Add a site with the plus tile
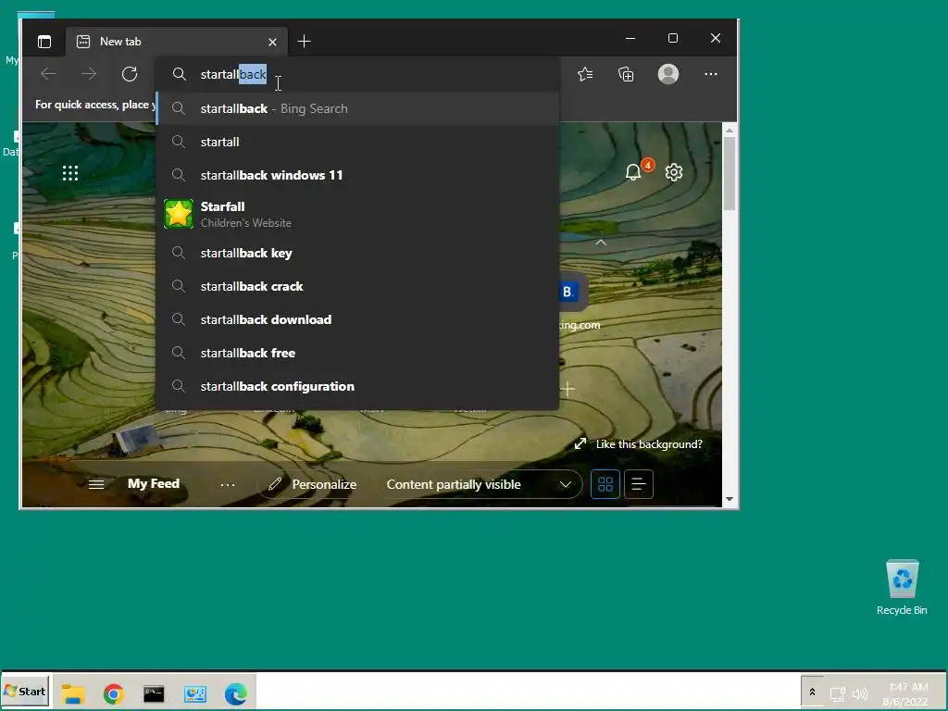This screenshot has height=711, width=948. [x=568, y=389]
